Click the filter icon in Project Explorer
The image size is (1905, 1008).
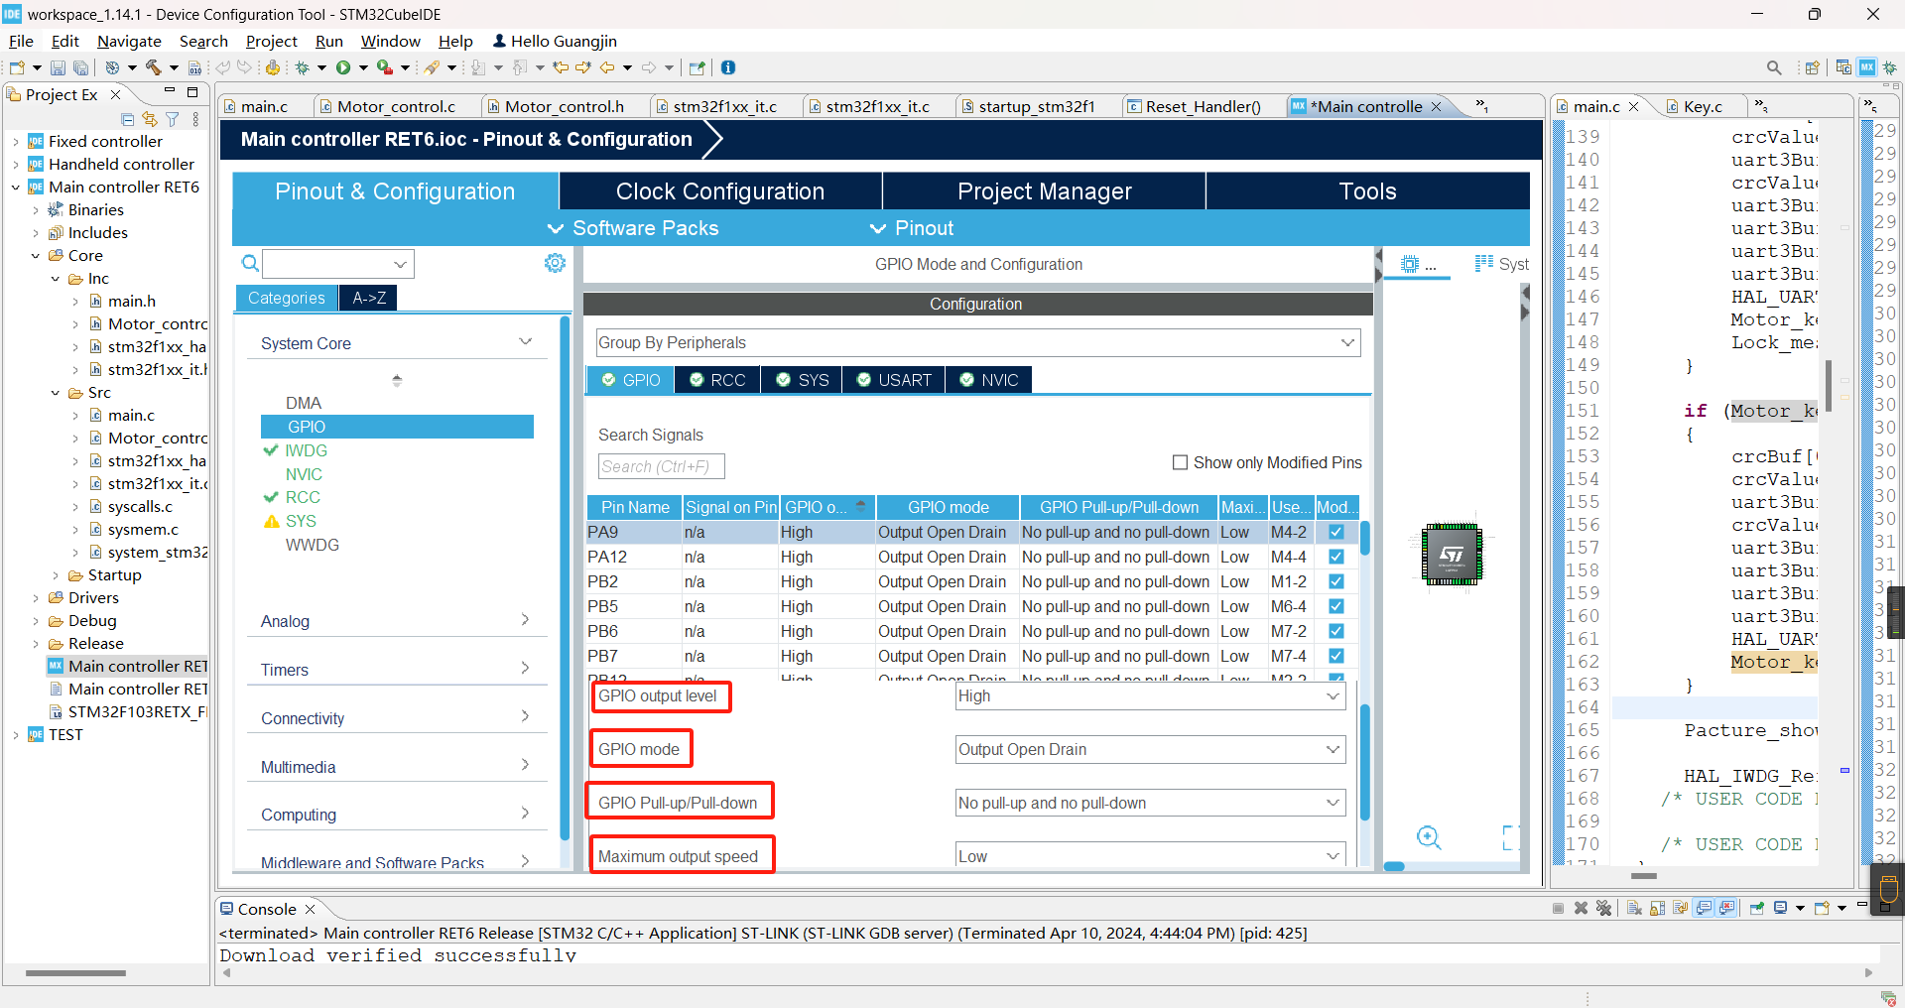point(173,119)
